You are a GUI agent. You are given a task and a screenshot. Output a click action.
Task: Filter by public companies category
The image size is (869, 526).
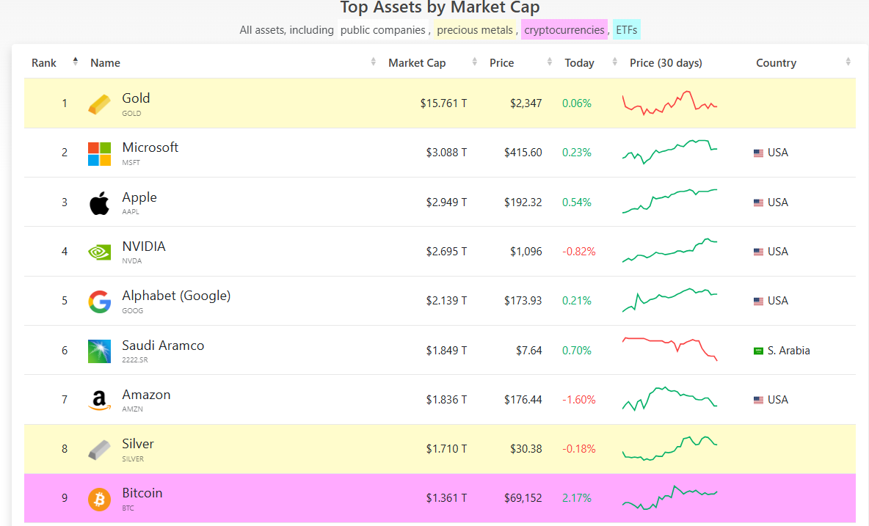click(383, 30)
